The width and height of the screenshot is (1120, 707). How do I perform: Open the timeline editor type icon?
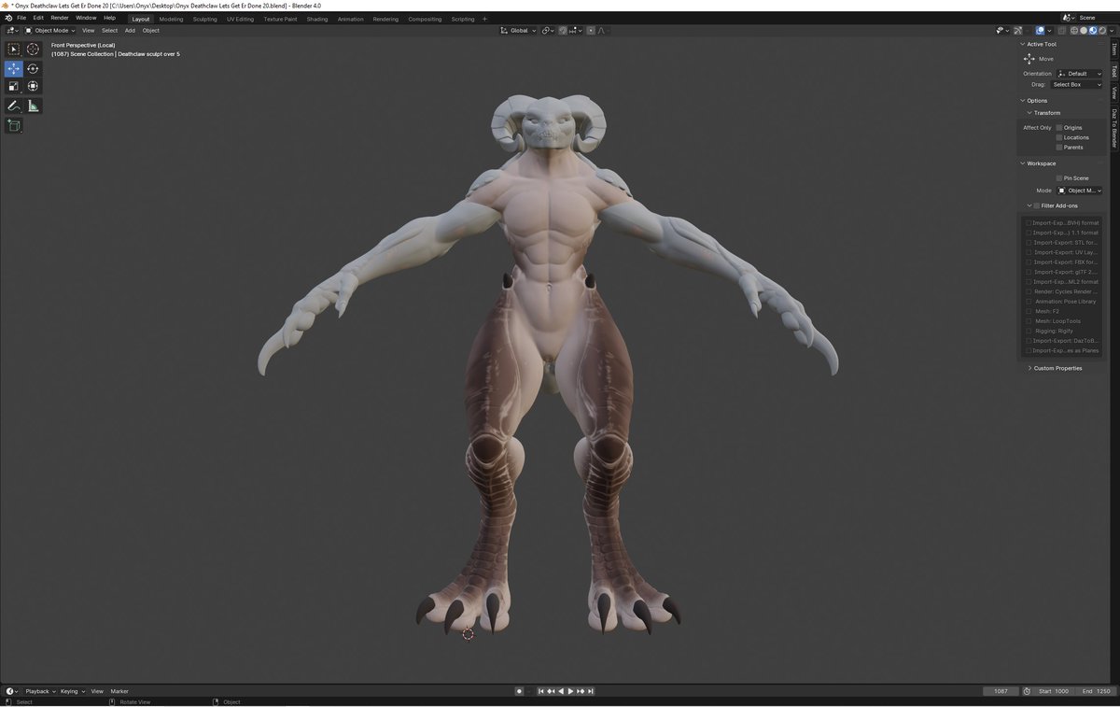11,691
